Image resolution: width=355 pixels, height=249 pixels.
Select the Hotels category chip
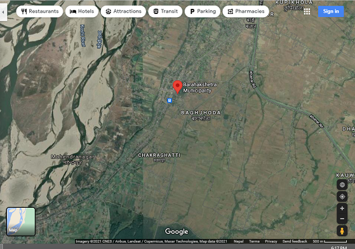pos(82,11)
